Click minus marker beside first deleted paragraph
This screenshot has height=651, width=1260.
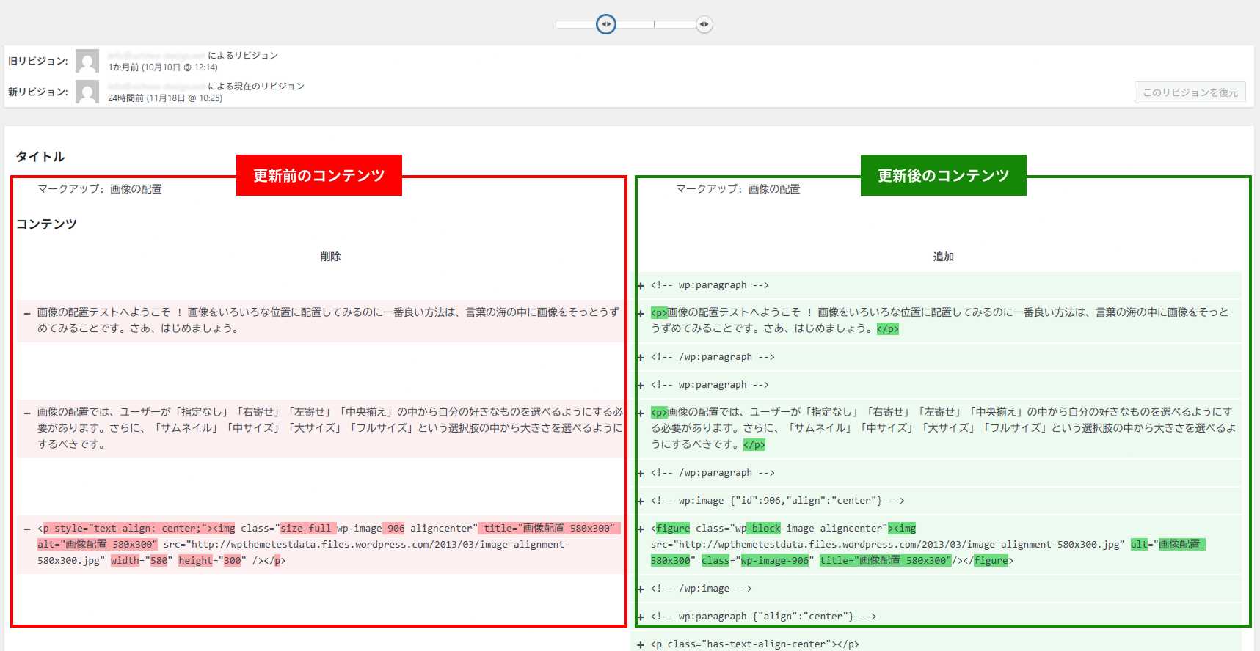click(x=27, y=313)
